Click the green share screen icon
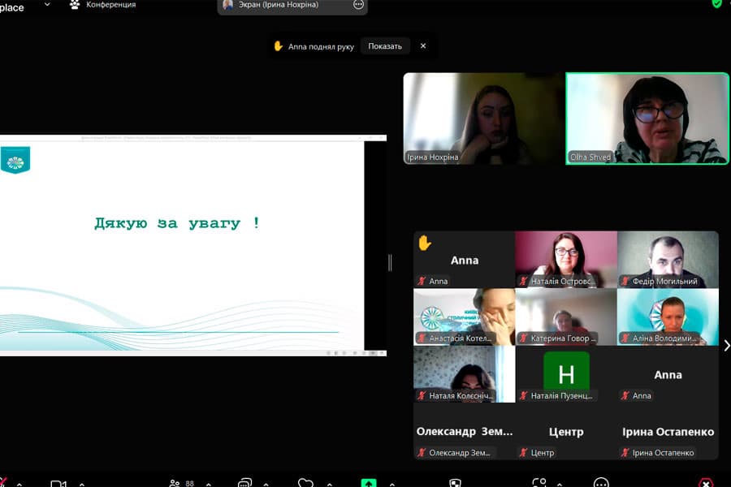Screen dimensions: 731x487 coord(369,483)
